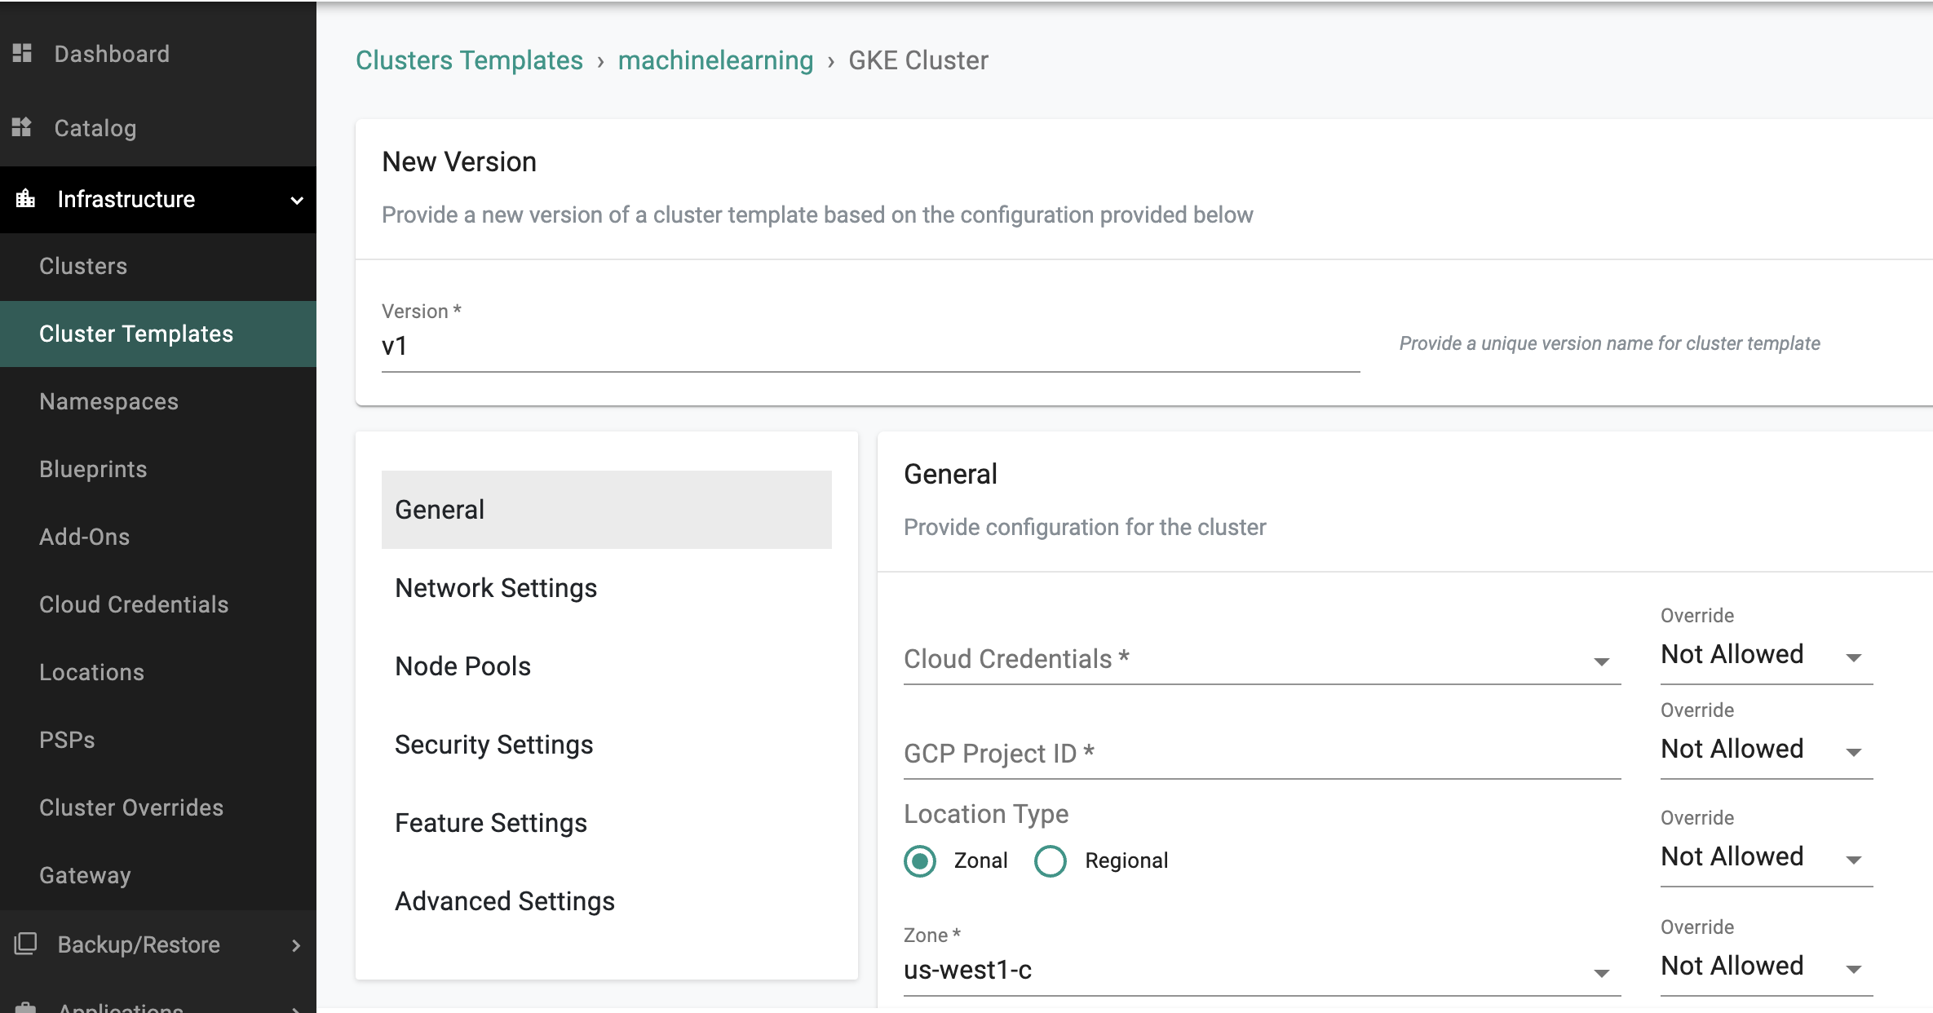Open Override dropdown for Location Type
This screenshot has height=1013, width=1933.
pos(1767,857)
